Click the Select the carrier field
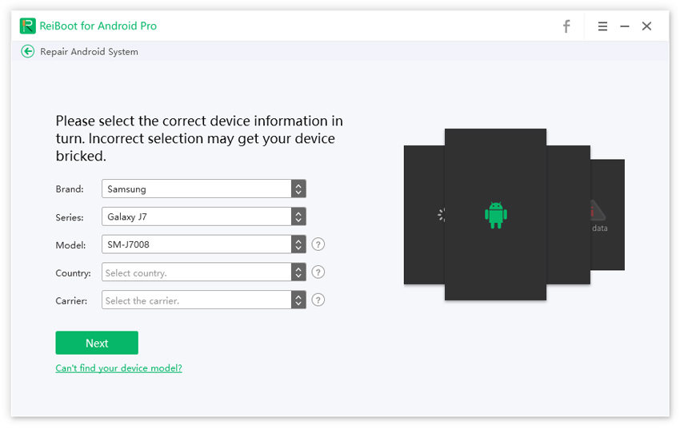This screenshot has height=429, width=684. [196, 300]
